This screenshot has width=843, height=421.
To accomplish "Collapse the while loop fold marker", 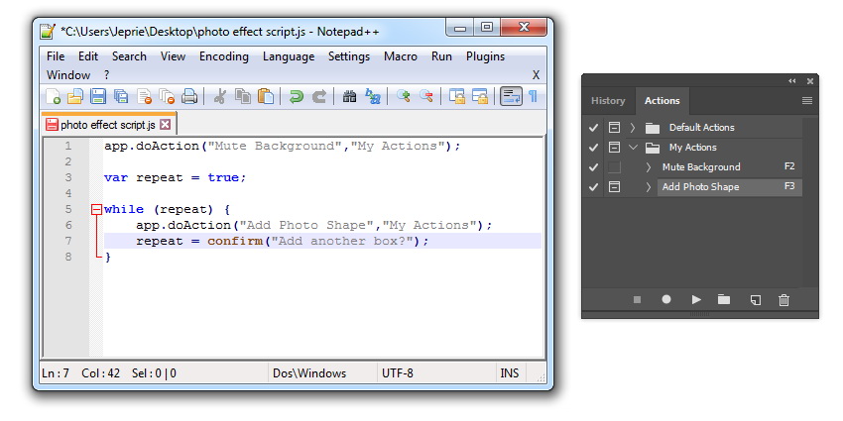I will coord(96,209).
